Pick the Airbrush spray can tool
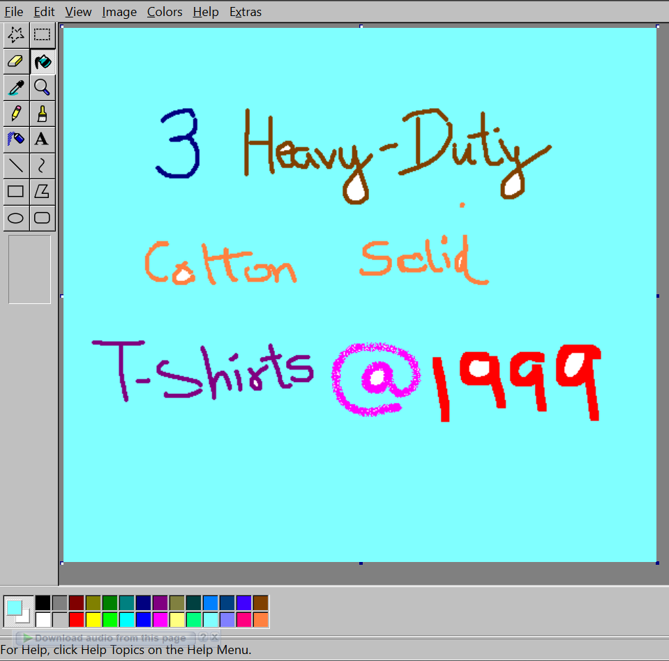 [x=16, y=139]
